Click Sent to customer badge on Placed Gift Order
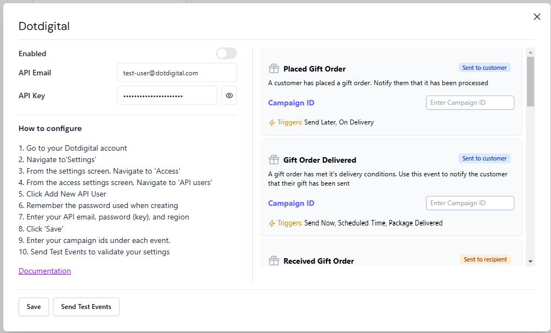551x333 pixels. click(x=484, y=68)
